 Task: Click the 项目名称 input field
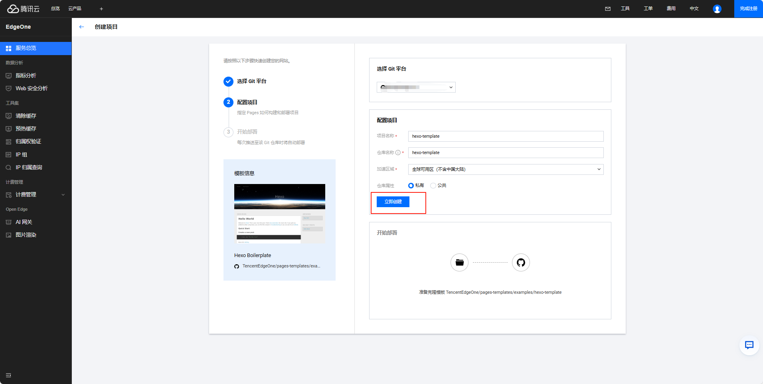506,136
